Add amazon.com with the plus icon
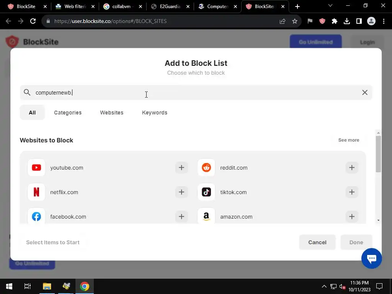The image size is (392, 294). pos(352,217)
